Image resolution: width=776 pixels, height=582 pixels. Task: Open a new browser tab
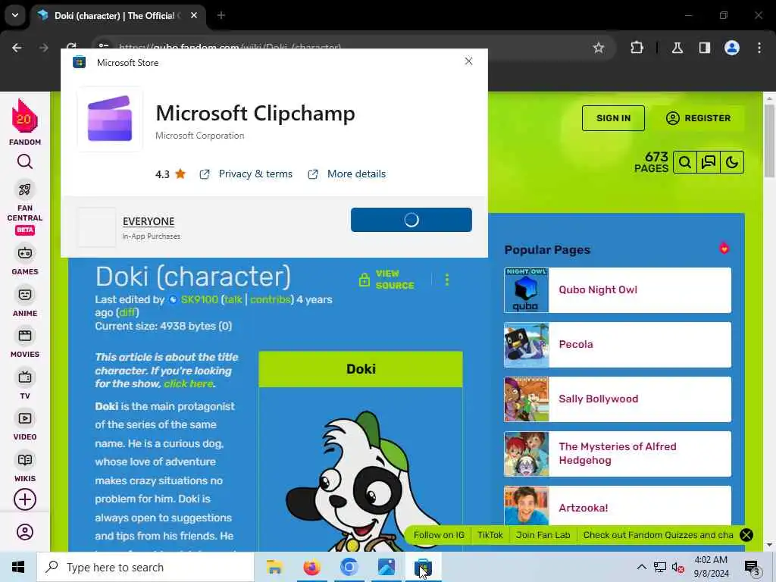pos(221,15)
